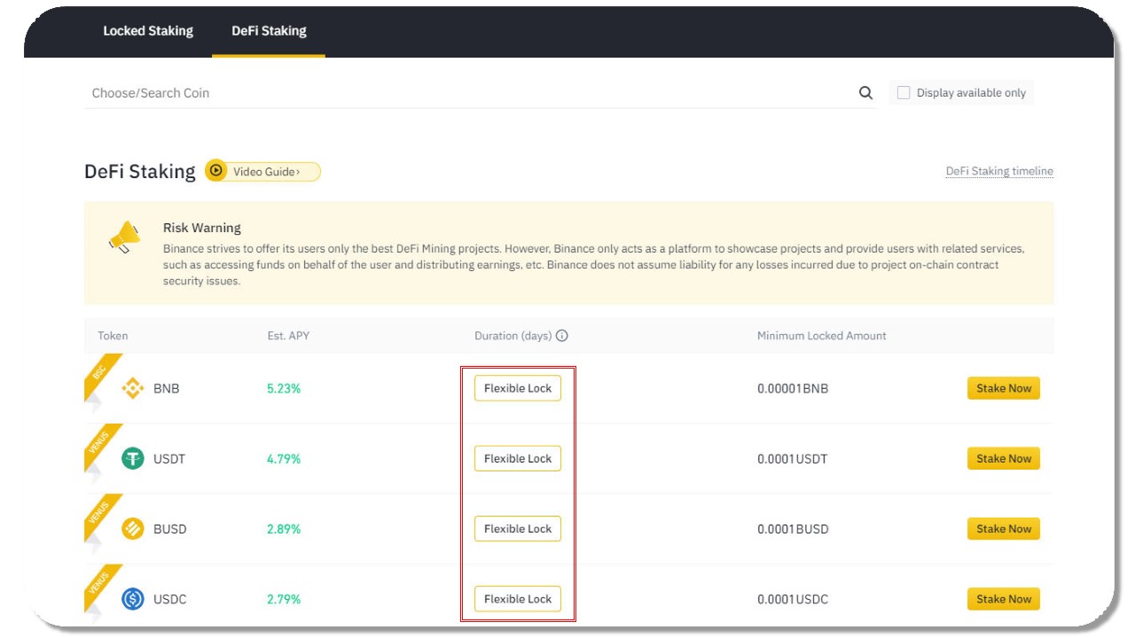Image resolution: width=1135 pixels, height=638 pixels.
Task: Click the Duration info icon
Action: [x=562, y=336]
